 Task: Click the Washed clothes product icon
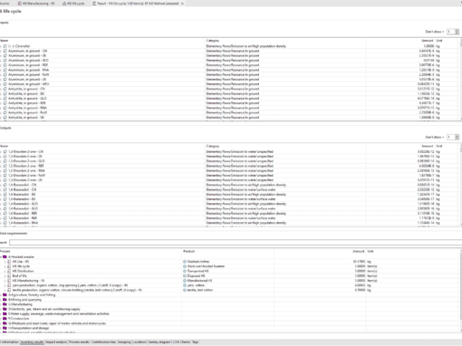pos(185,262)
